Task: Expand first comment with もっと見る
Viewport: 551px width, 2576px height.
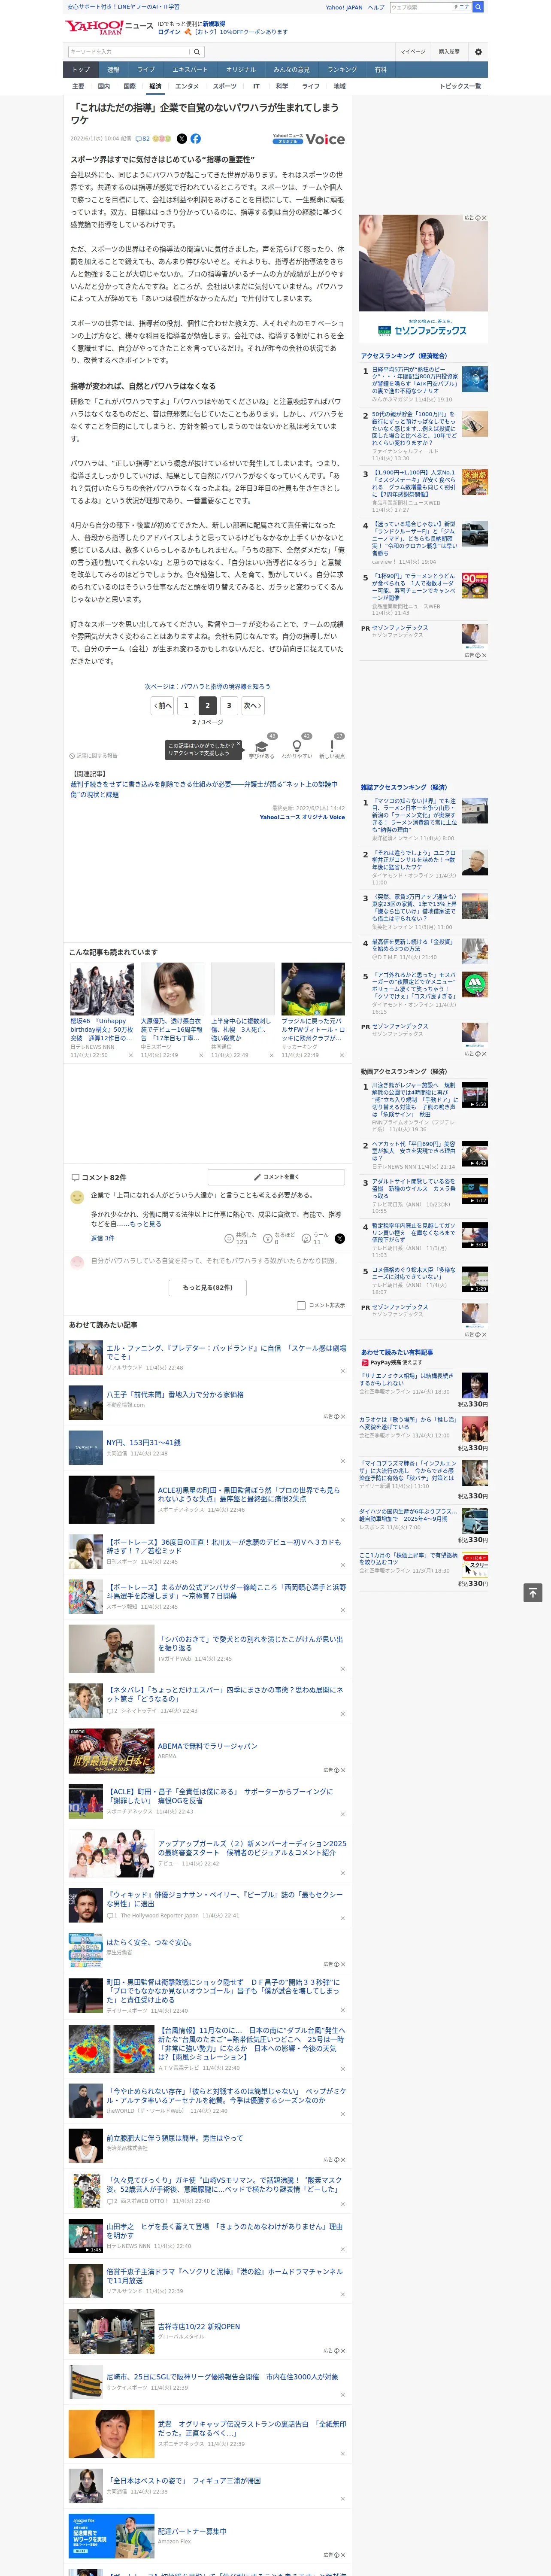Action: (x=145, y=1224)
